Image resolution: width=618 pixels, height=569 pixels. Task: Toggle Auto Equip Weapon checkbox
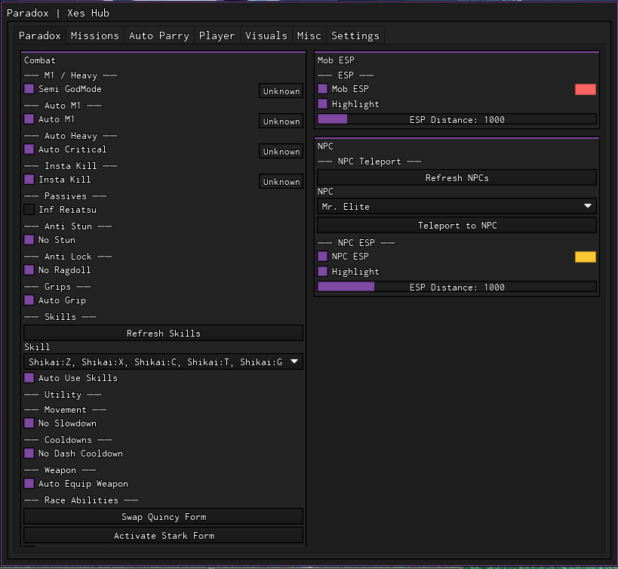point(29,484)
